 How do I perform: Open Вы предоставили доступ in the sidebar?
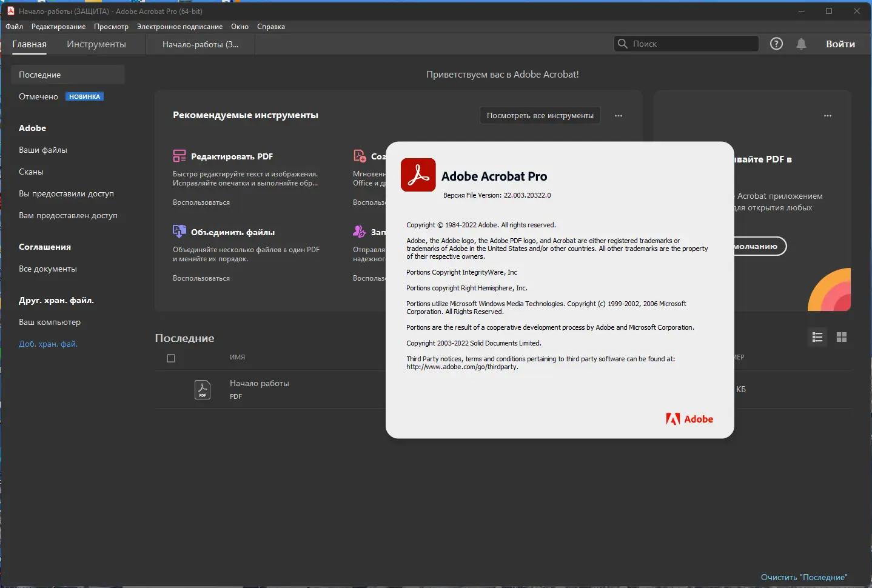pyautogui.click(x=66, y=193)
